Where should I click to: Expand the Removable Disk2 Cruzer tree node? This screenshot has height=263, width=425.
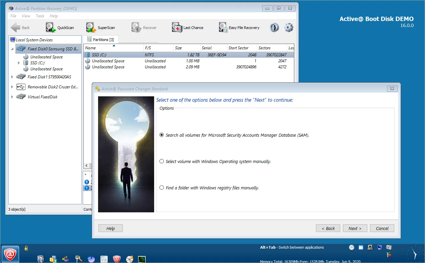click(12, 87)
